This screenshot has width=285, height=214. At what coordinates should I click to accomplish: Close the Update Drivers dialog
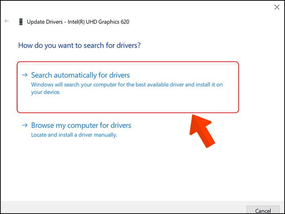coord(277,7)
